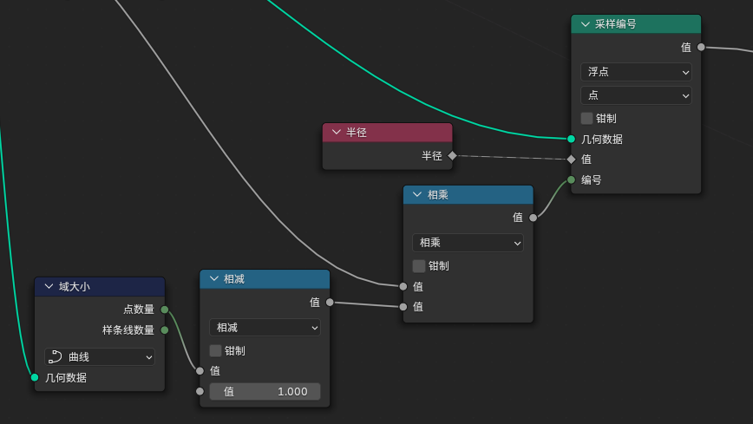Check the 钳制 option in 相减 node
Screen dimensions: 753x424
(x=216, y=351)
